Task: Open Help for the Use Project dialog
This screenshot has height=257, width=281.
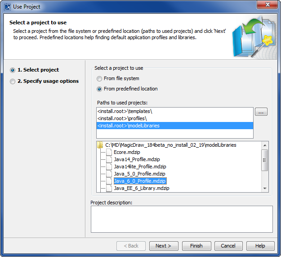Action: pyautogui.click(x=260, y=246)
